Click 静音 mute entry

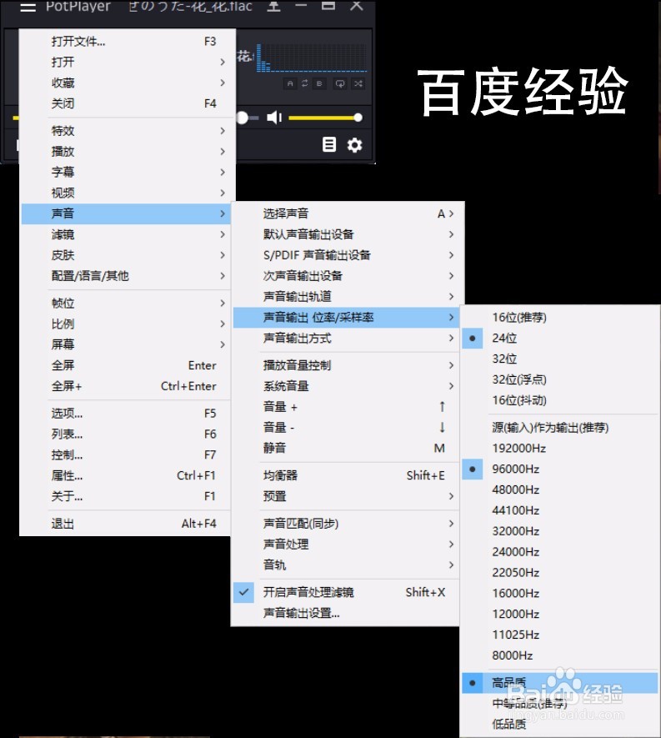point(345,448)
